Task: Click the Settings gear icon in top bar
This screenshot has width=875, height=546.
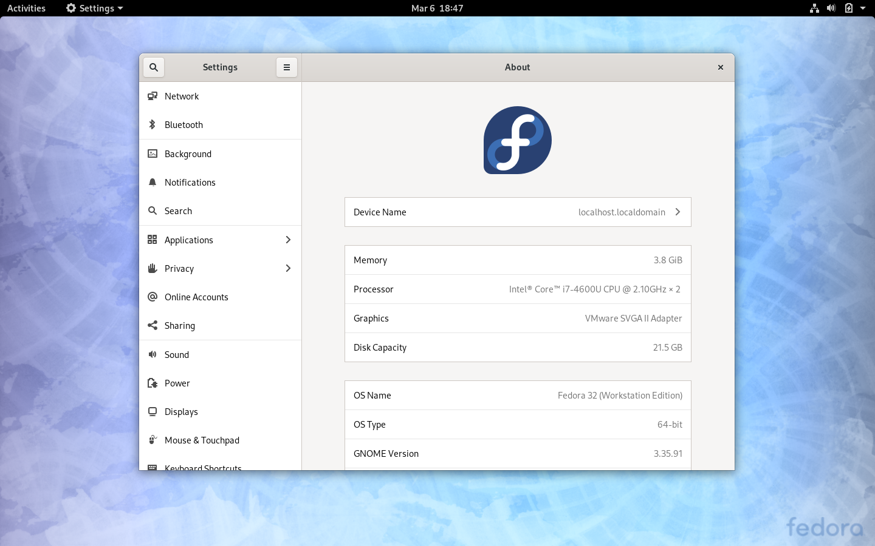Action: [71, 8]
